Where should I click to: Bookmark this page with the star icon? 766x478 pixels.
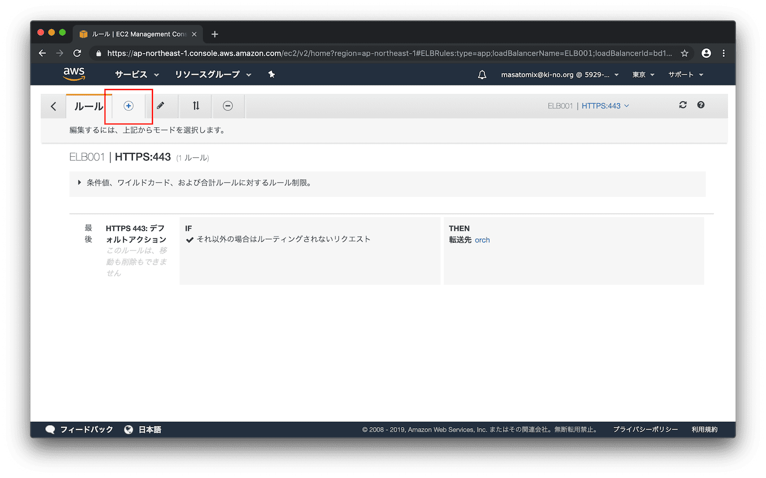pos(685,53)
